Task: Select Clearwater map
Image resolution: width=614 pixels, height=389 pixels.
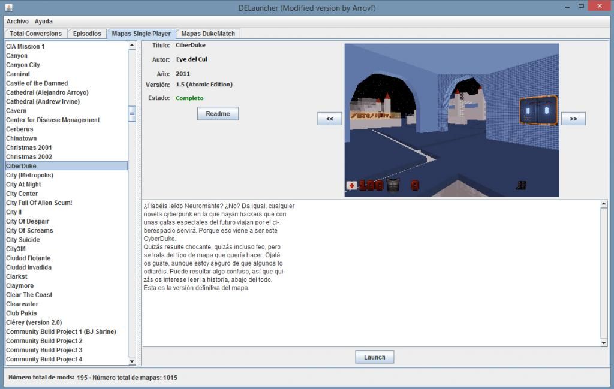Action: (67, 304)
